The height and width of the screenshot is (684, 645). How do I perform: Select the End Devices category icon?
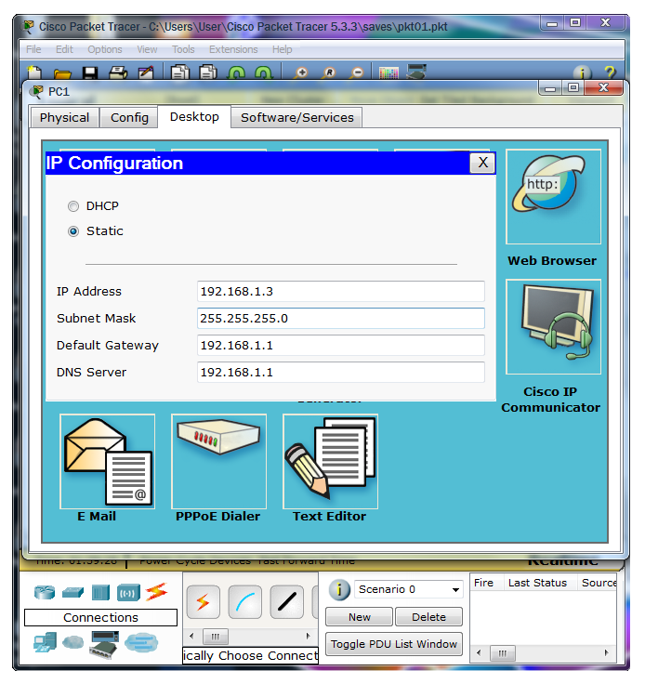click(x=45, y=642)
